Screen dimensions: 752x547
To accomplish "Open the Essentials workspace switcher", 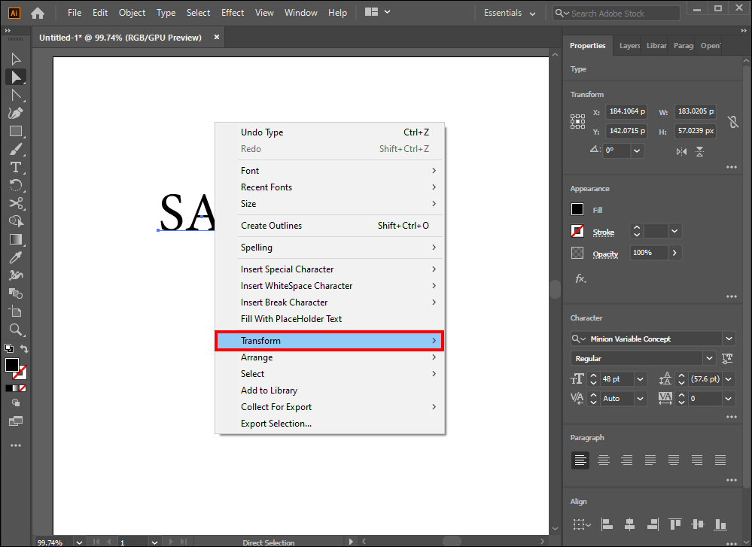I will pyautogui.click(x=510, y=13).
